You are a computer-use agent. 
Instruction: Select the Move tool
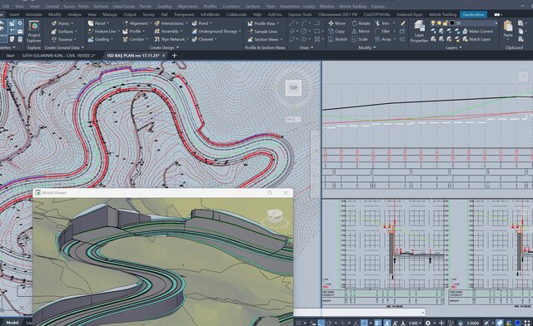336,23
